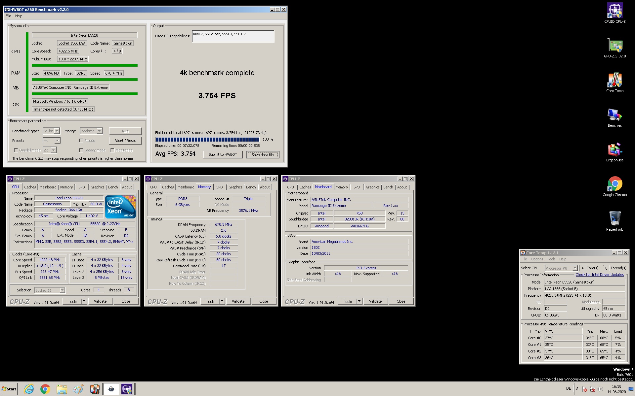Toggle the Monitoring checkbox
635x396 pixels.
pos(112,150)
